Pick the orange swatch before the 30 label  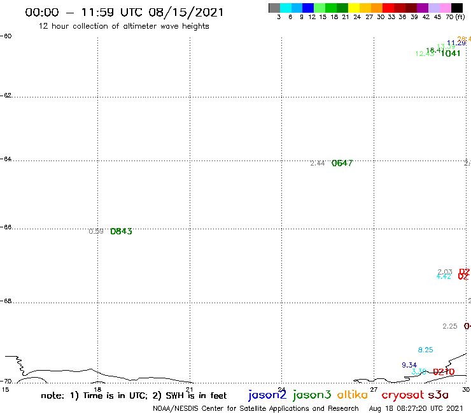tap(377, 8)
